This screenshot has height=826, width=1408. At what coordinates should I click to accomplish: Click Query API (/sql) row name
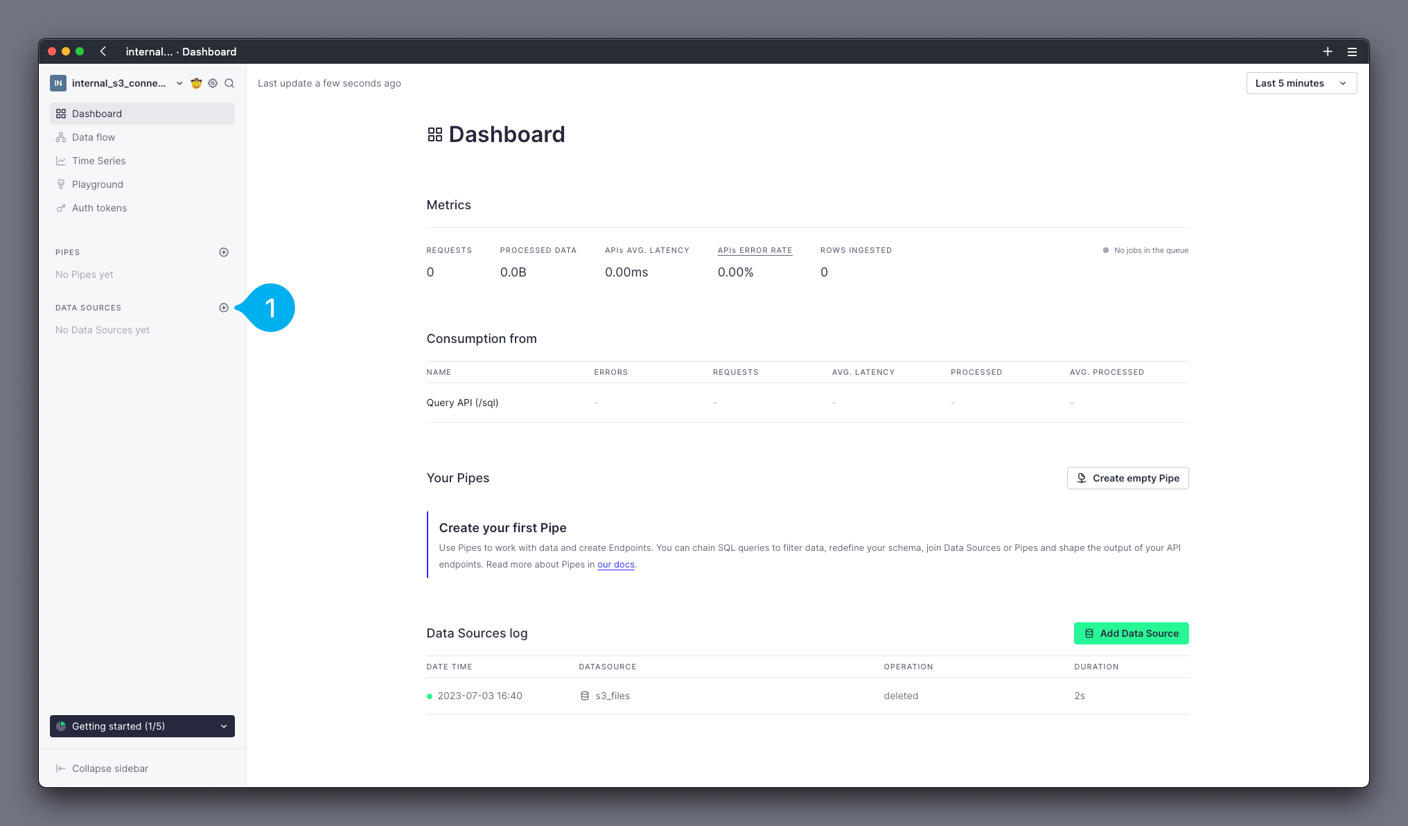462,403
